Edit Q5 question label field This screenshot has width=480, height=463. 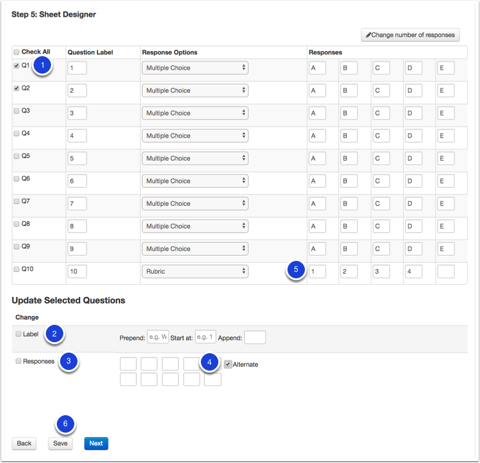[x=77, y=158]
